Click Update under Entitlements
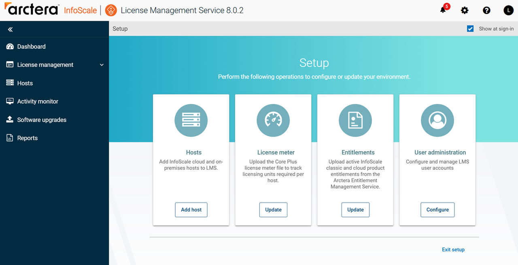Screen dimensions: 518x265 point(355,210)
